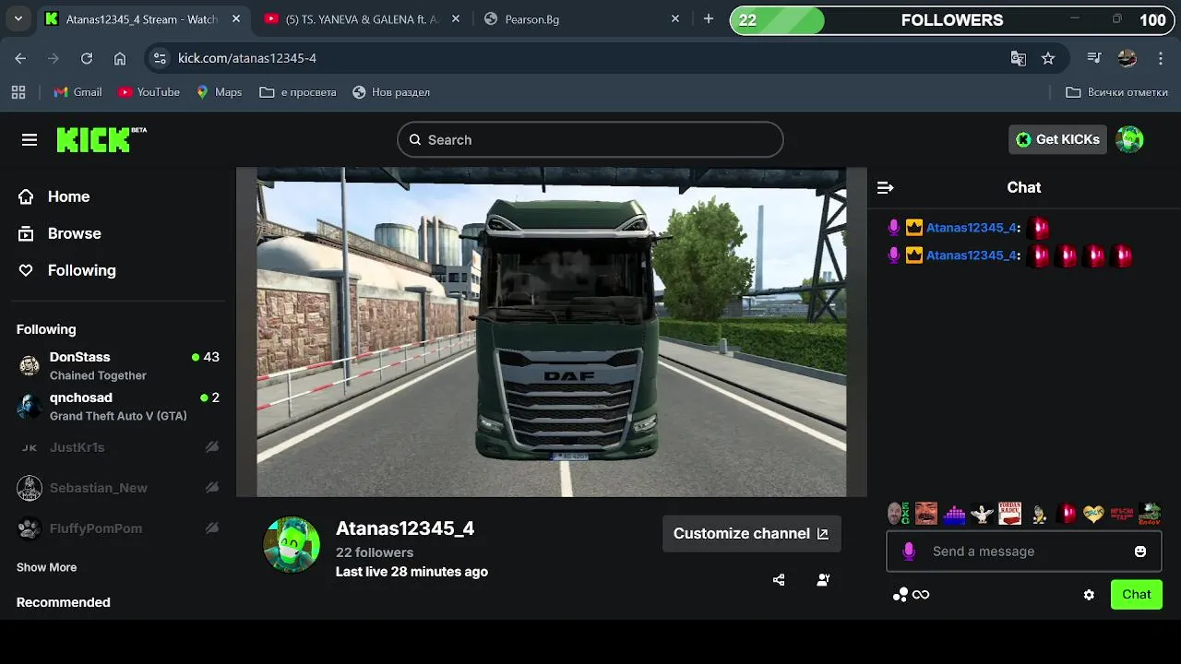The image size is (1181, 664).
Task: Translate this page icon in address bar
Action: 1019,58
